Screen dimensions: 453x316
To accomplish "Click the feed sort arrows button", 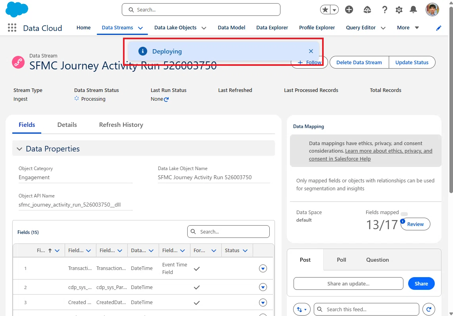I will click(x=302, y=309).
